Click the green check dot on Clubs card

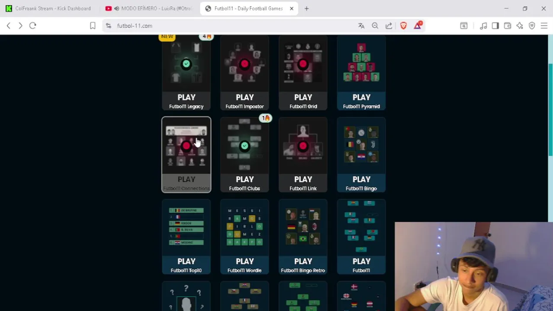pos(244,146)
